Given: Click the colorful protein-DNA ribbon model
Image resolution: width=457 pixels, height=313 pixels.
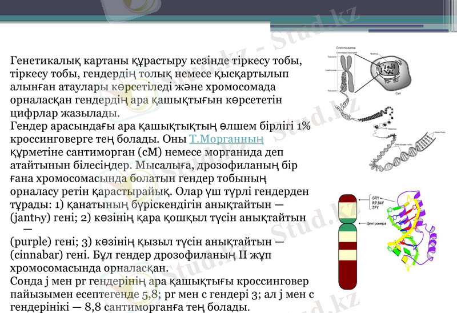Looking at the screenshot, I should pos(411,230).
